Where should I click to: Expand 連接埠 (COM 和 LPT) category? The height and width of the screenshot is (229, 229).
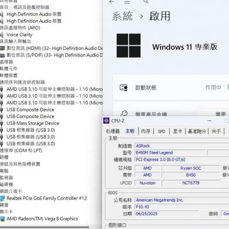tap(21, 151)
